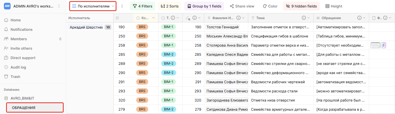Viewport: 395px width, 114px height.
Task: Open the 4 Filters panel
Action: coord(142,6)
